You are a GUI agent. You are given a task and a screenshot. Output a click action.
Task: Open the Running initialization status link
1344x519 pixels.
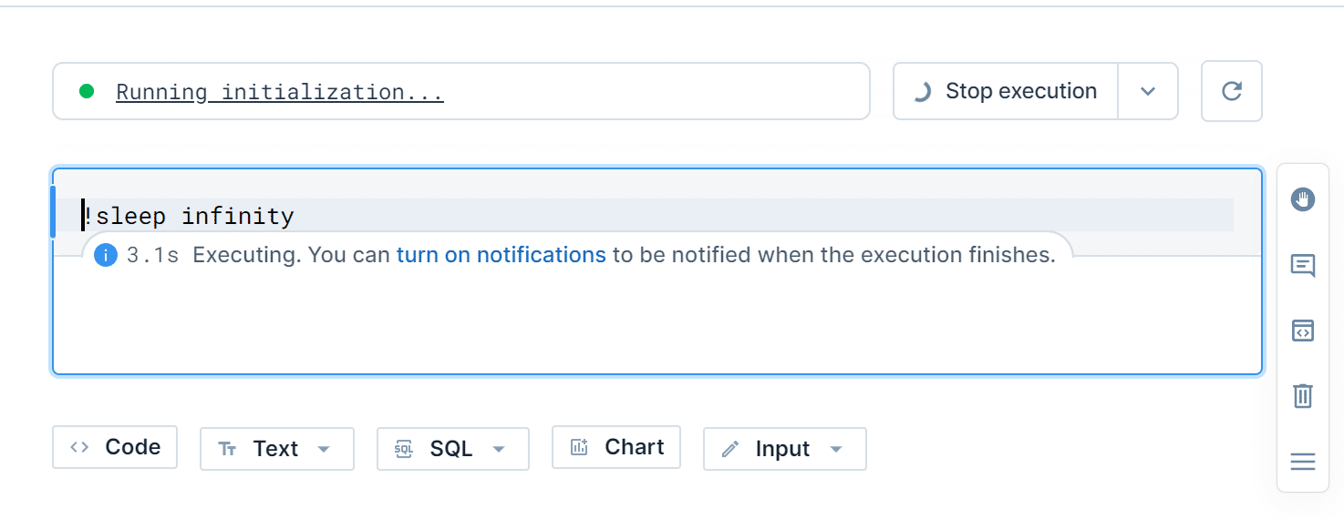280,92
